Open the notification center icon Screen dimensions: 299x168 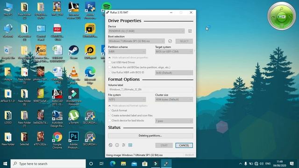(x=292, y=164)
